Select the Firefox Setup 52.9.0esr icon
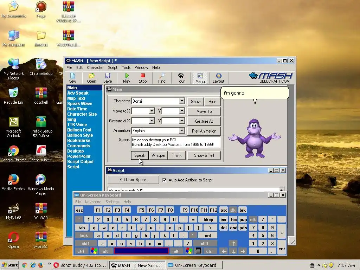This screenshot has height=270, width=360. [41, 127]
